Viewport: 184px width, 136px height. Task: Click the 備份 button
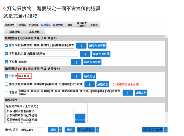(70, 130)
